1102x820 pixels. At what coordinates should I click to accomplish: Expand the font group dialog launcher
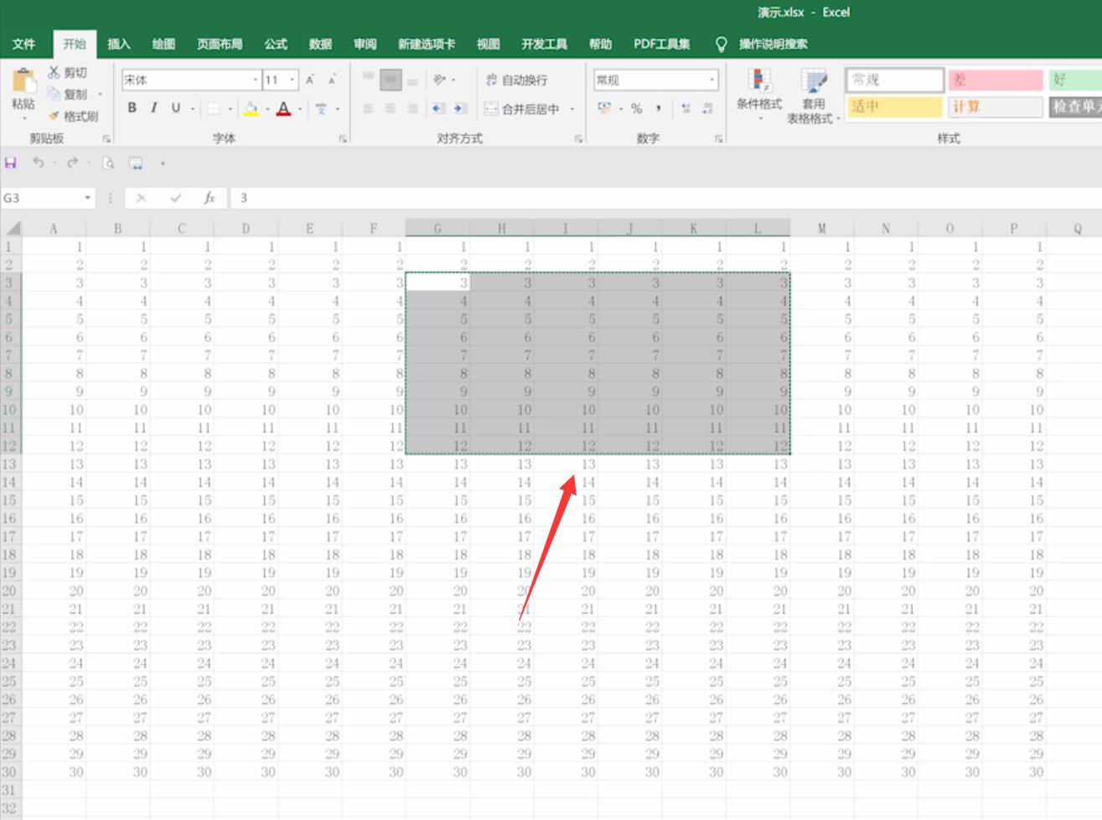343,138
